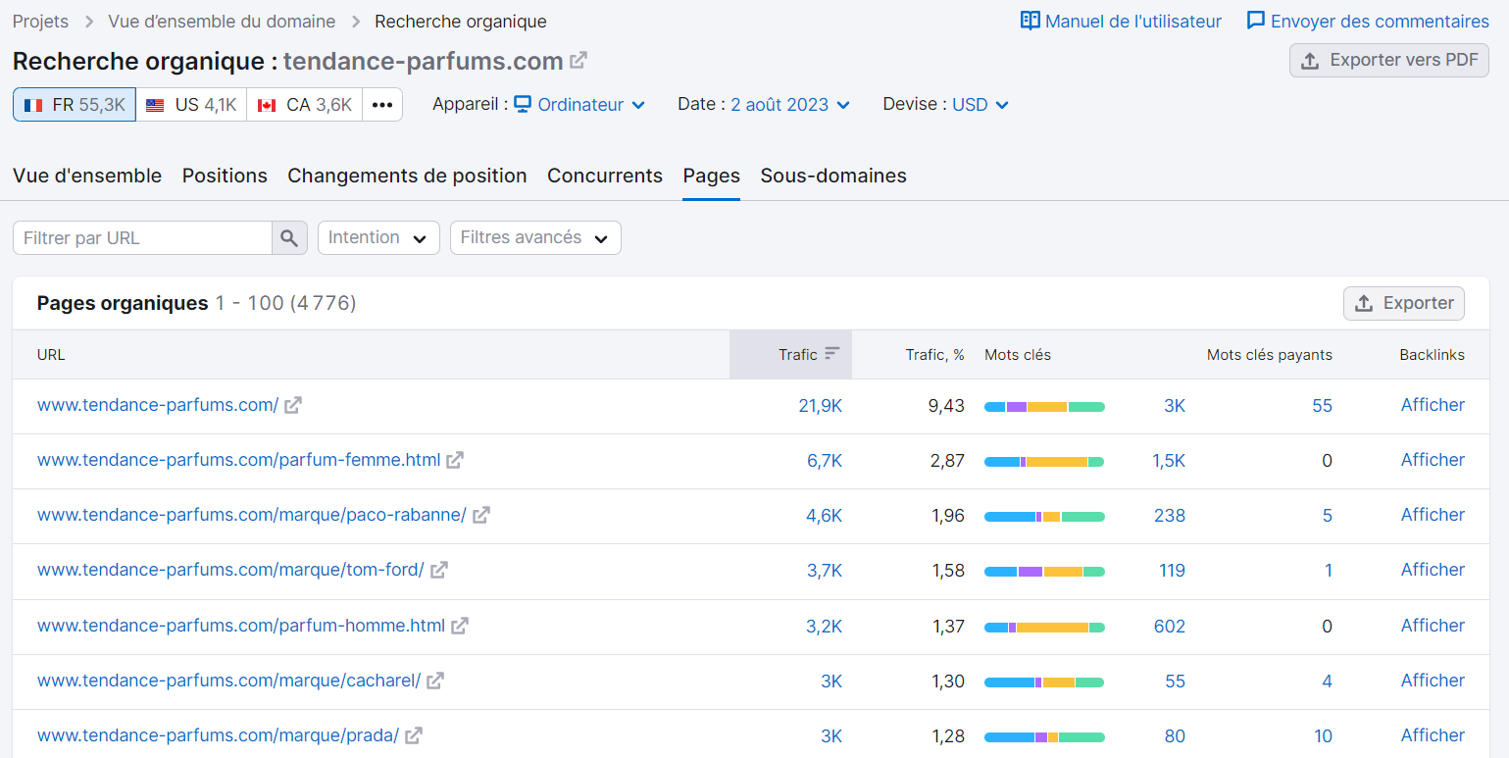Click Afficher backlinks for paco-rabanne row
The image size is (1509, 758).
click(1433, 515)
